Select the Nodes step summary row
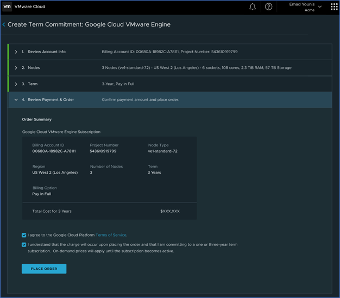 pos(196,68)
